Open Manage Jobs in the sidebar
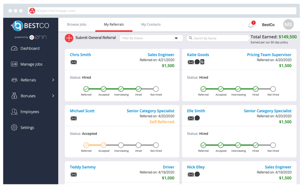Image resolution: width=303 pixels, height=188 pixels. [32, 64]
